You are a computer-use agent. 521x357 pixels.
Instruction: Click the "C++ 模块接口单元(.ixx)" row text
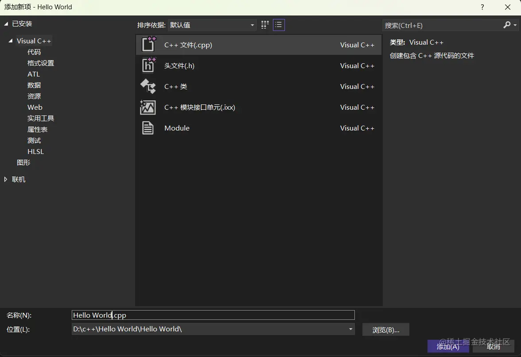(x=200, y=107)
